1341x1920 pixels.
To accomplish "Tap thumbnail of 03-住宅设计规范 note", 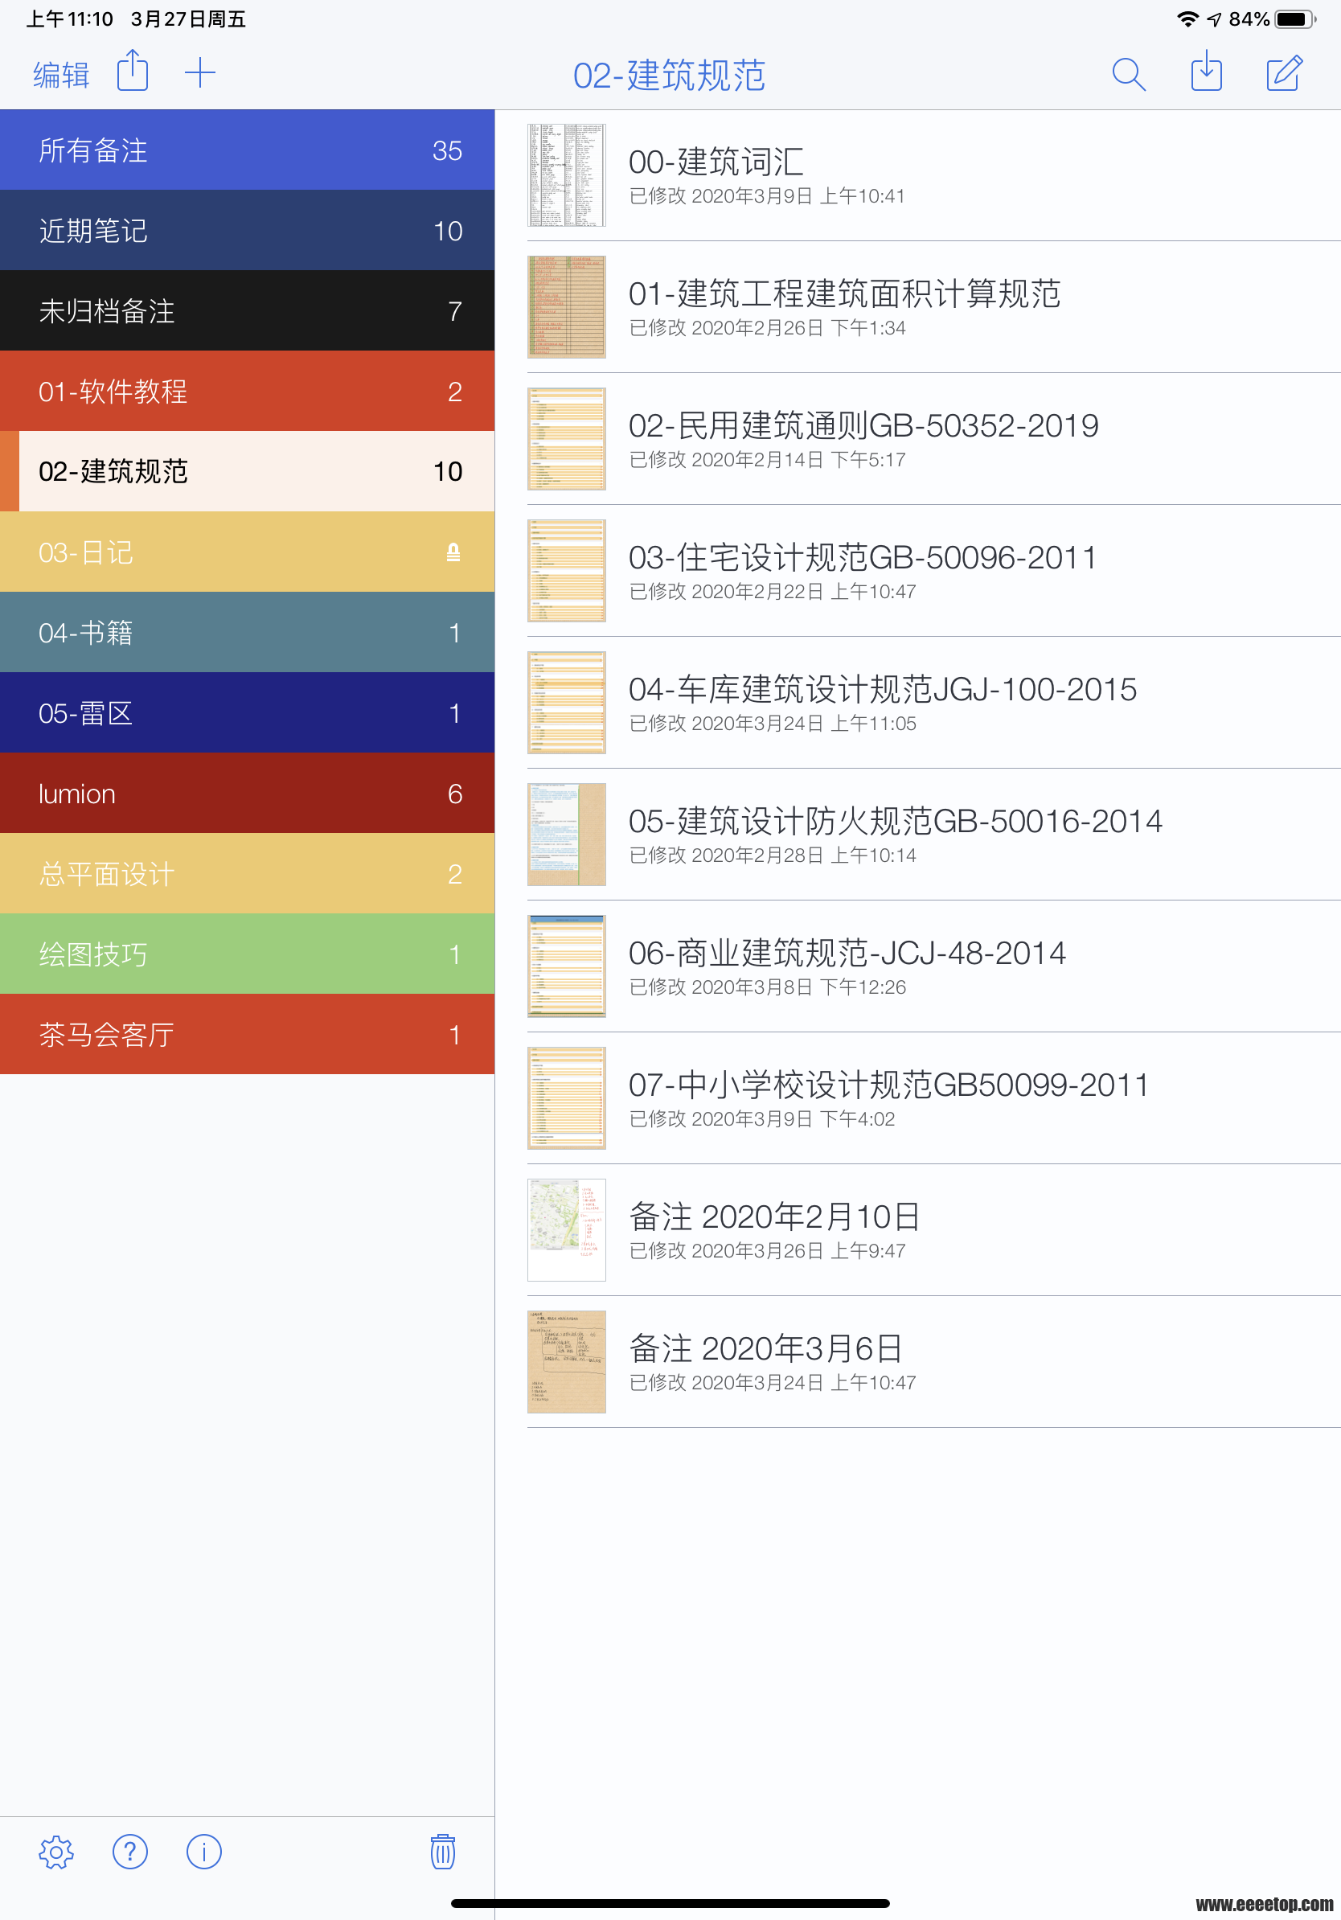I will click(x=566, y=570).
